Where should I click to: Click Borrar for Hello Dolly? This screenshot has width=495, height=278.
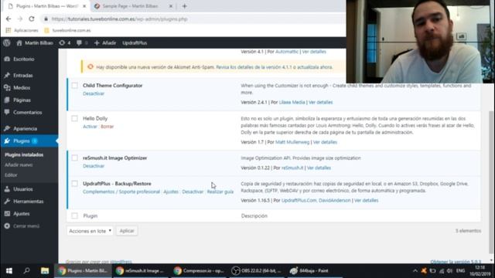108,127
